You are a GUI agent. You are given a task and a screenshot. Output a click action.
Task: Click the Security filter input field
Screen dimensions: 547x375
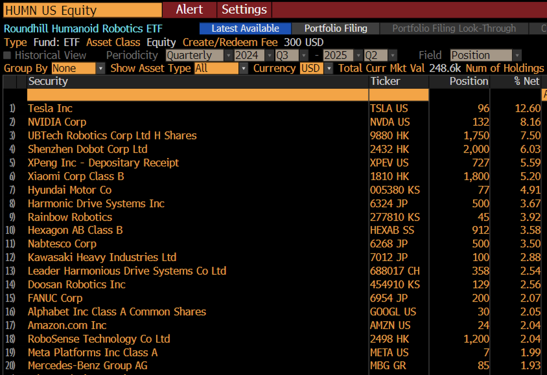(x=198, y=95)
